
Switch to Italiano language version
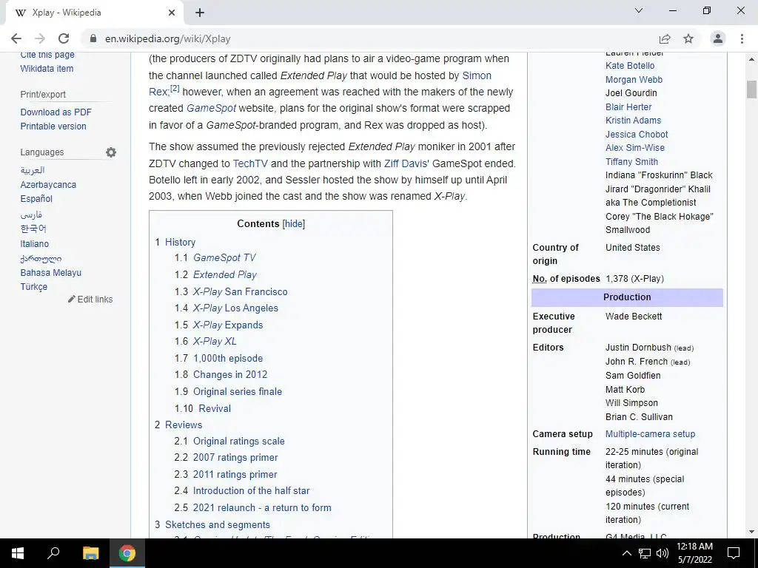click(34, 244)
